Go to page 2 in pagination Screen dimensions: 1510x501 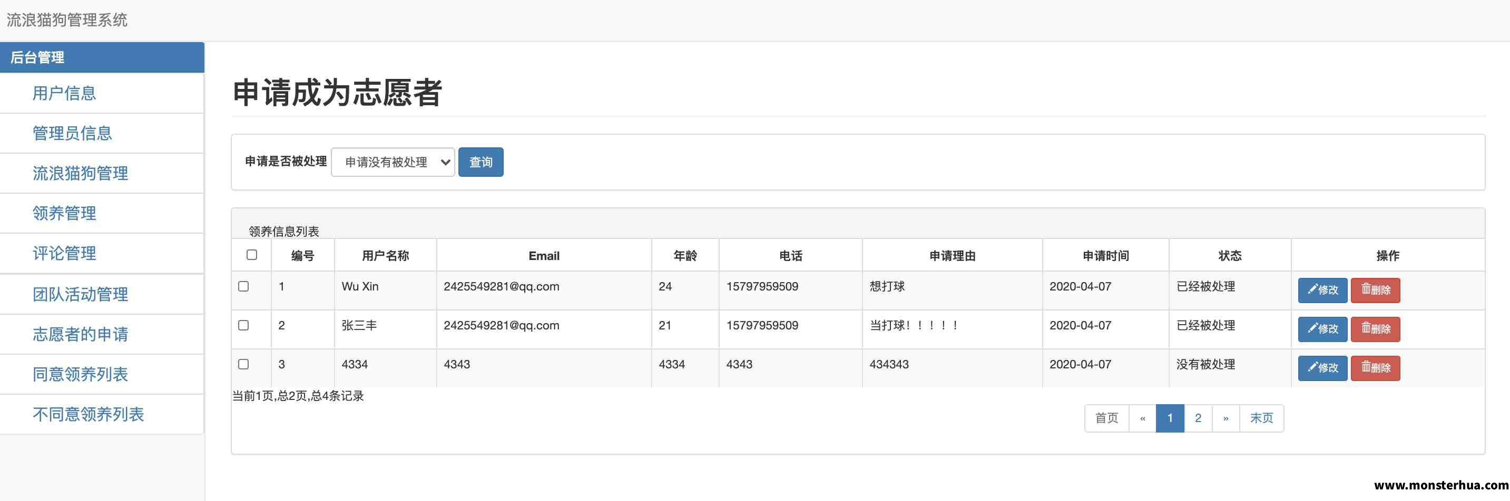click(1198, 418)
